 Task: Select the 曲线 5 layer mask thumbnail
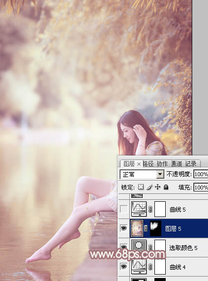[160, 209]
